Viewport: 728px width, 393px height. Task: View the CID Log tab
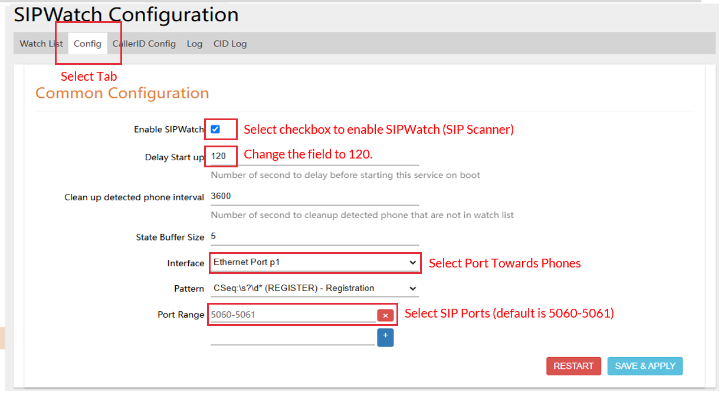coord(230,44)
